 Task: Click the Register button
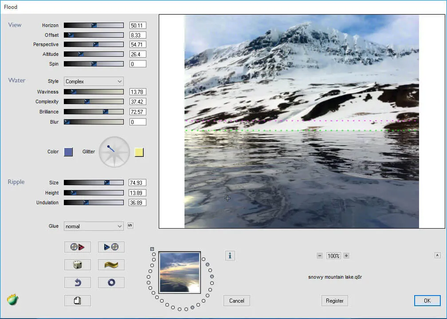(x=334, y=300)
